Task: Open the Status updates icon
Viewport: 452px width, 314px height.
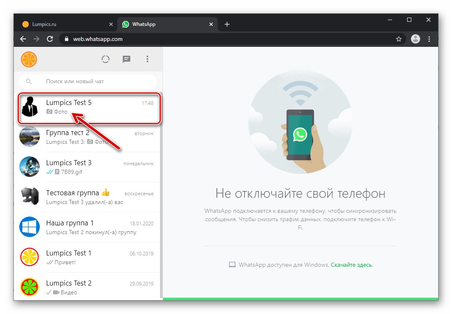Action: click(105, 59)
